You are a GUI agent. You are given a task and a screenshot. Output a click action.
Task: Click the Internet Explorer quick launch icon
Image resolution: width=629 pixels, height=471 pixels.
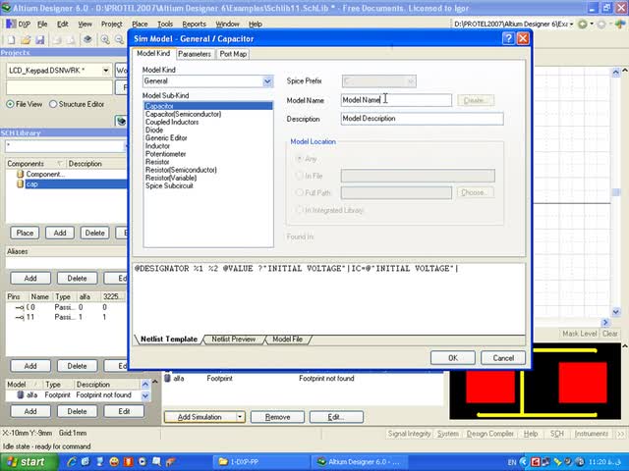(x=72, y=461)
